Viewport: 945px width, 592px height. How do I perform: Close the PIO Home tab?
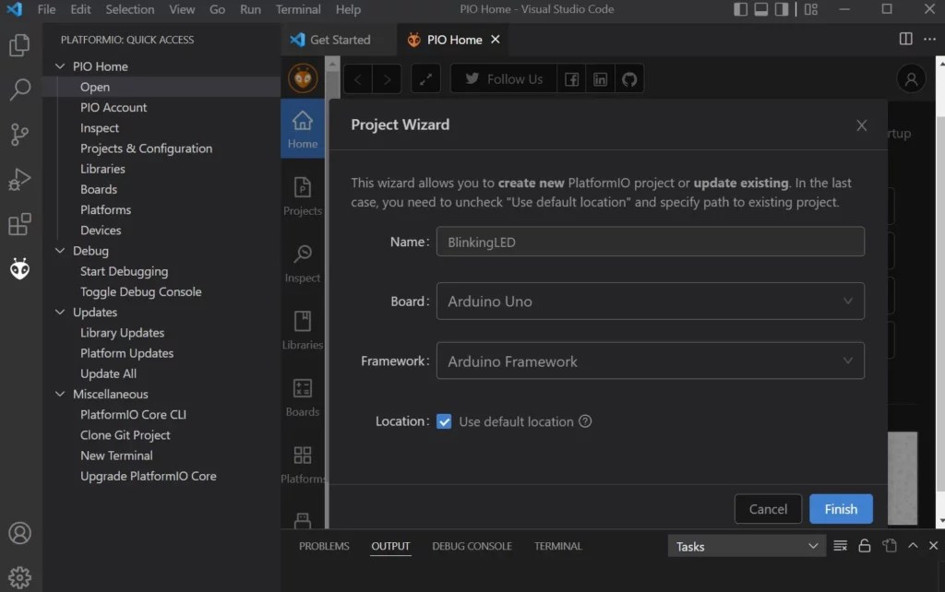click(496, 39)
